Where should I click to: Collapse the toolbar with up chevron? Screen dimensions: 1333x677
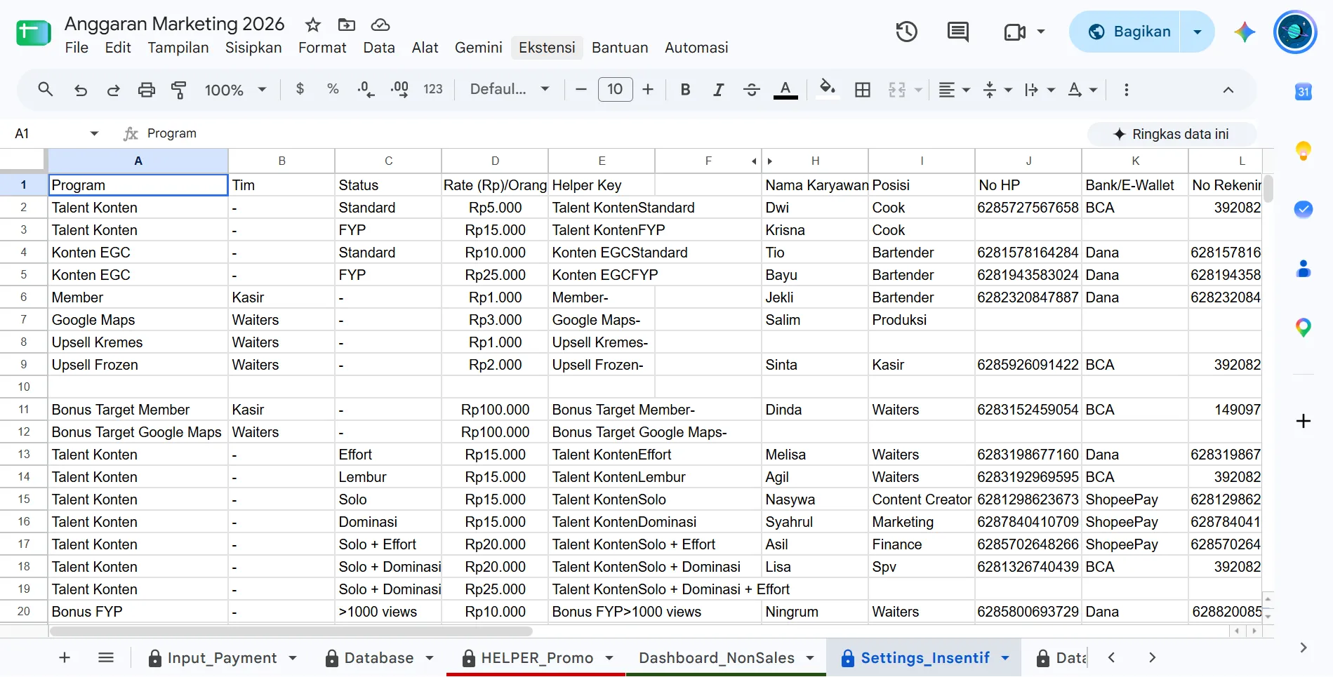[x=1228, y=90]
